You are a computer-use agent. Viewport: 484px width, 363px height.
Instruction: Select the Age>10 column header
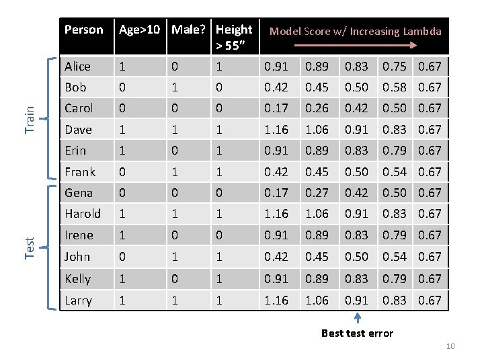pos(142,30)
